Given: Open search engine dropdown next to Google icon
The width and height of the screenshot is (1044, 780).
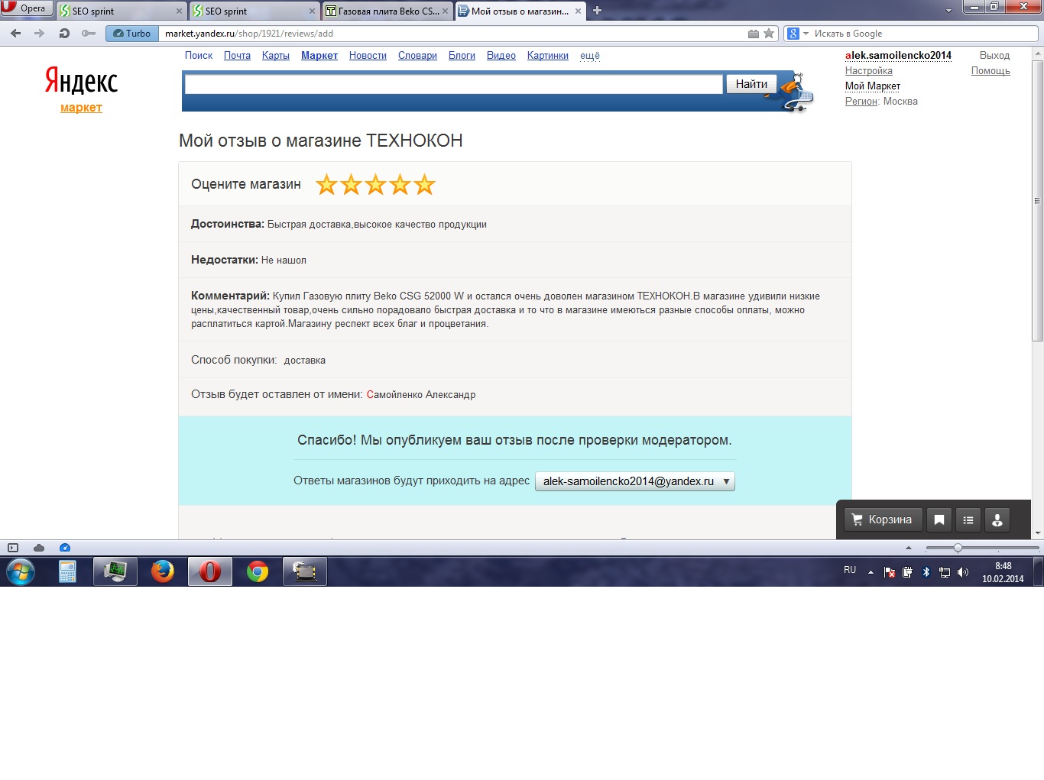Looking at the screenshot, I should (806, 34).
